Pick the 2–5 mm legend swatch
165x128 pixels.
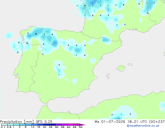point(22,125)
